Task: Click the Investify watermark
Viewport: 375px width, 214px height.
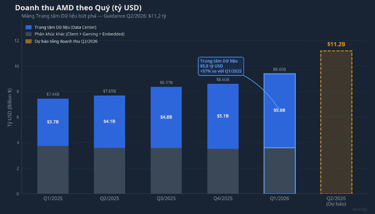Action: point(360,209)
